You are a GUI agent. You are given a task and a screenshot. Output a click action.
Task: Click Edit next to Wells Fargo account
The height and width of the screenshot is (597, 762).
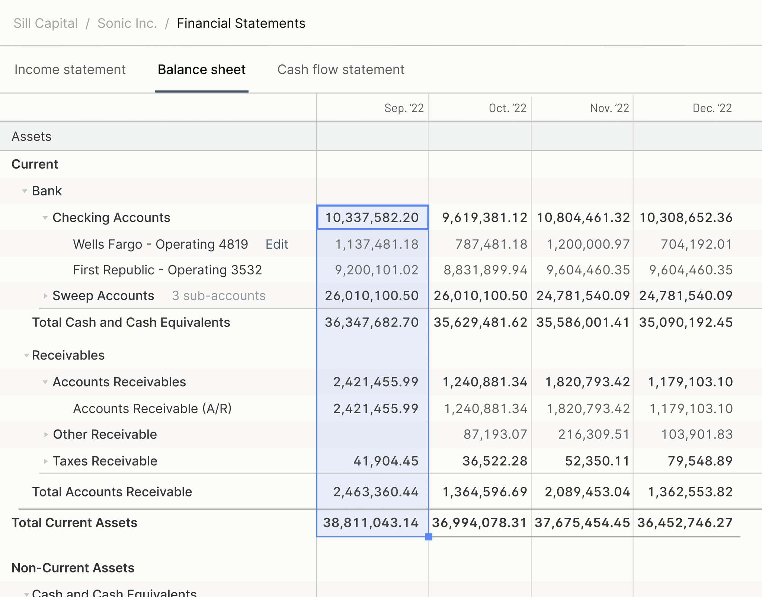pyautogui.click(x=276, y=244)
